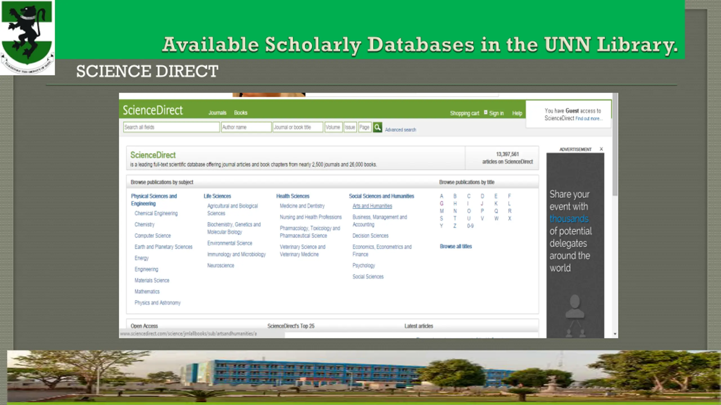The width and height of the screenshot is (721, 405).
Task: Open Medicine and Dentistry link
Action: point(302,206)
